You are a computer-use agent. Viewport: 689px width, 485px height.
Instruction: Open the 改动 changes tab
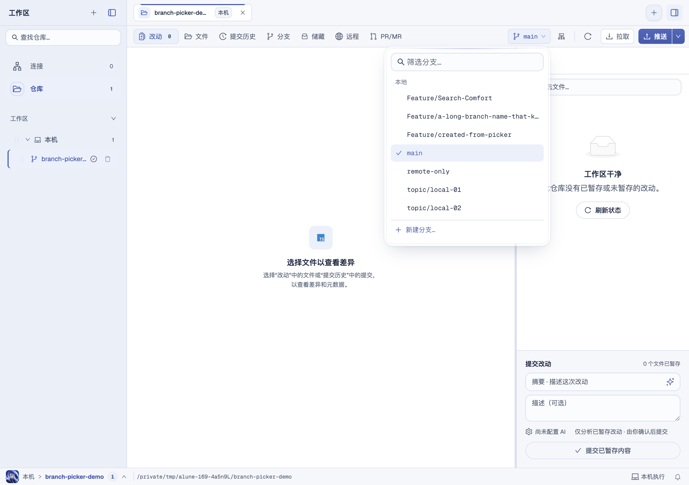tap(156, 36)
